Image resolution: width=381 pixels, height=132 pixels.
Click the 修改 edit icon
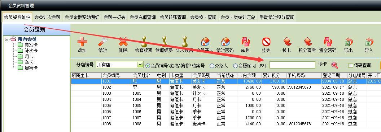click(x=102, y=42)
